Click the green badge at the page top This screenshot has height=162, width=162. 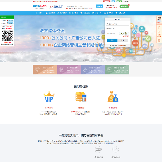tap(119, 1)
